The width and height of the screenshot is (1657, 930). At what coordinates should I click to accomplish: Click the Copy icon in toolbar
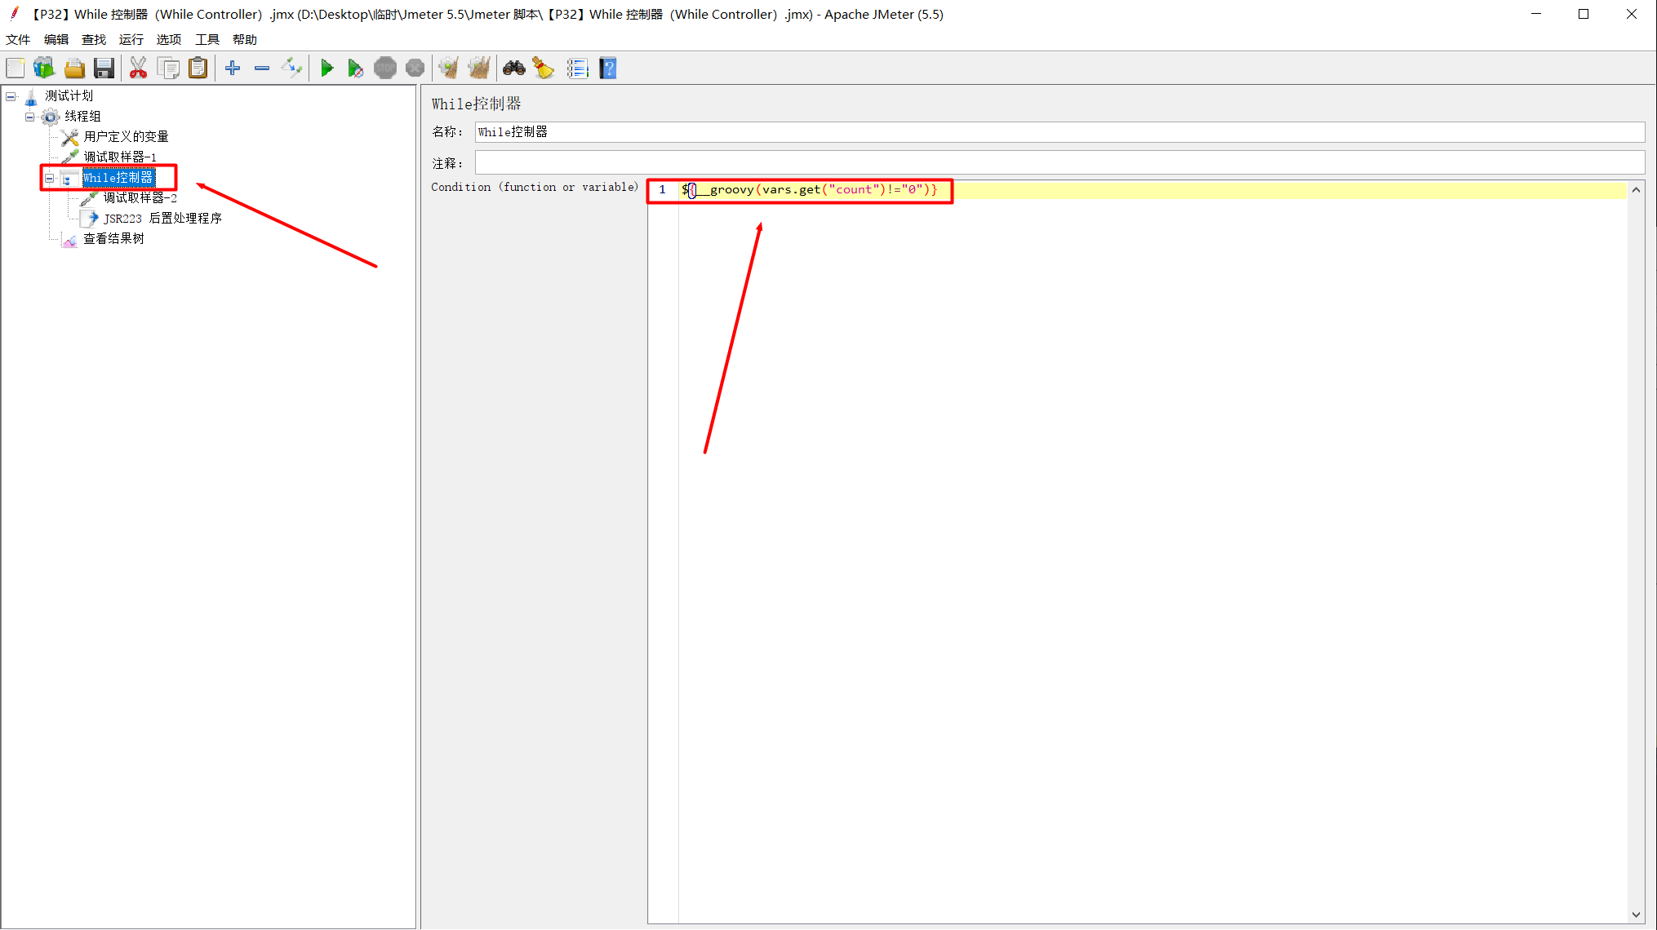point(168,69)
